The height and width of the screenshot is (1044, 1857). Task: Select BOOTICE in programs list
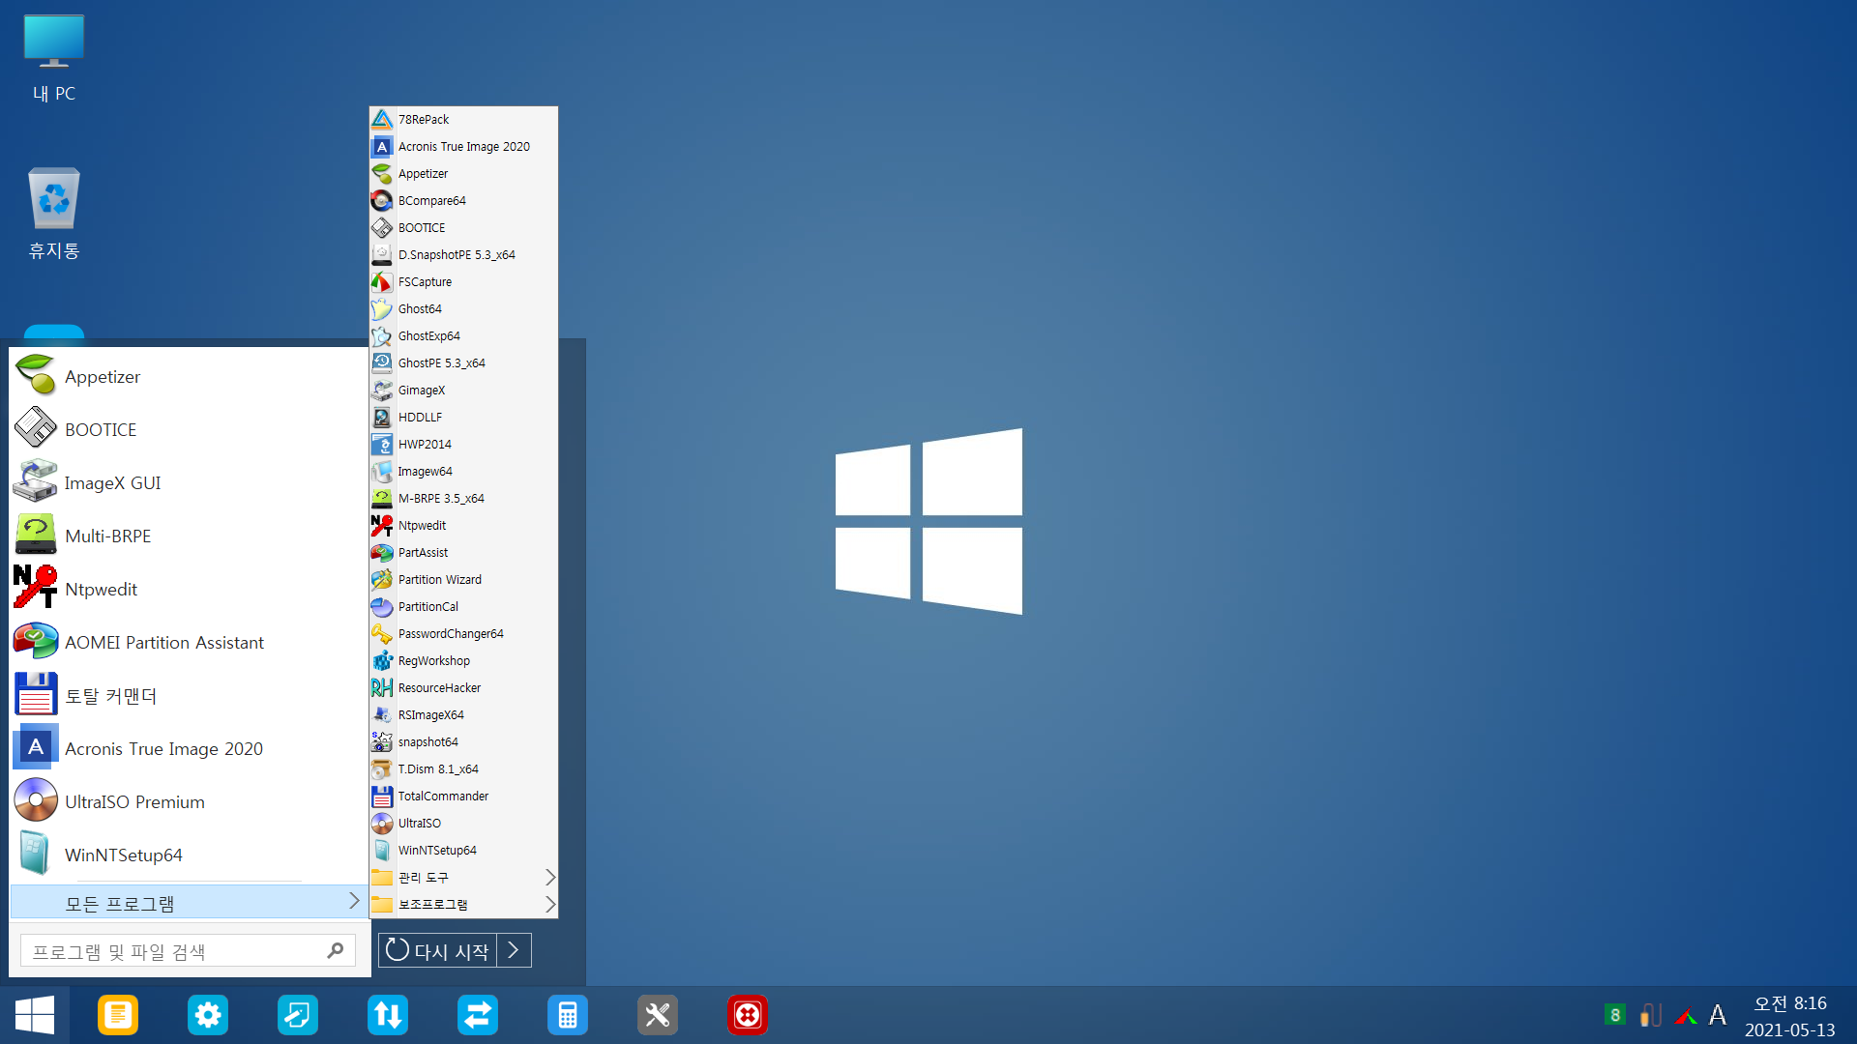463,227
